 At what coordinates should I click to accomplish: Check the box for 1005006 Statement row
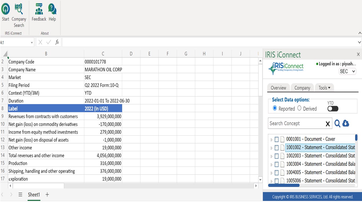(276, 181)
